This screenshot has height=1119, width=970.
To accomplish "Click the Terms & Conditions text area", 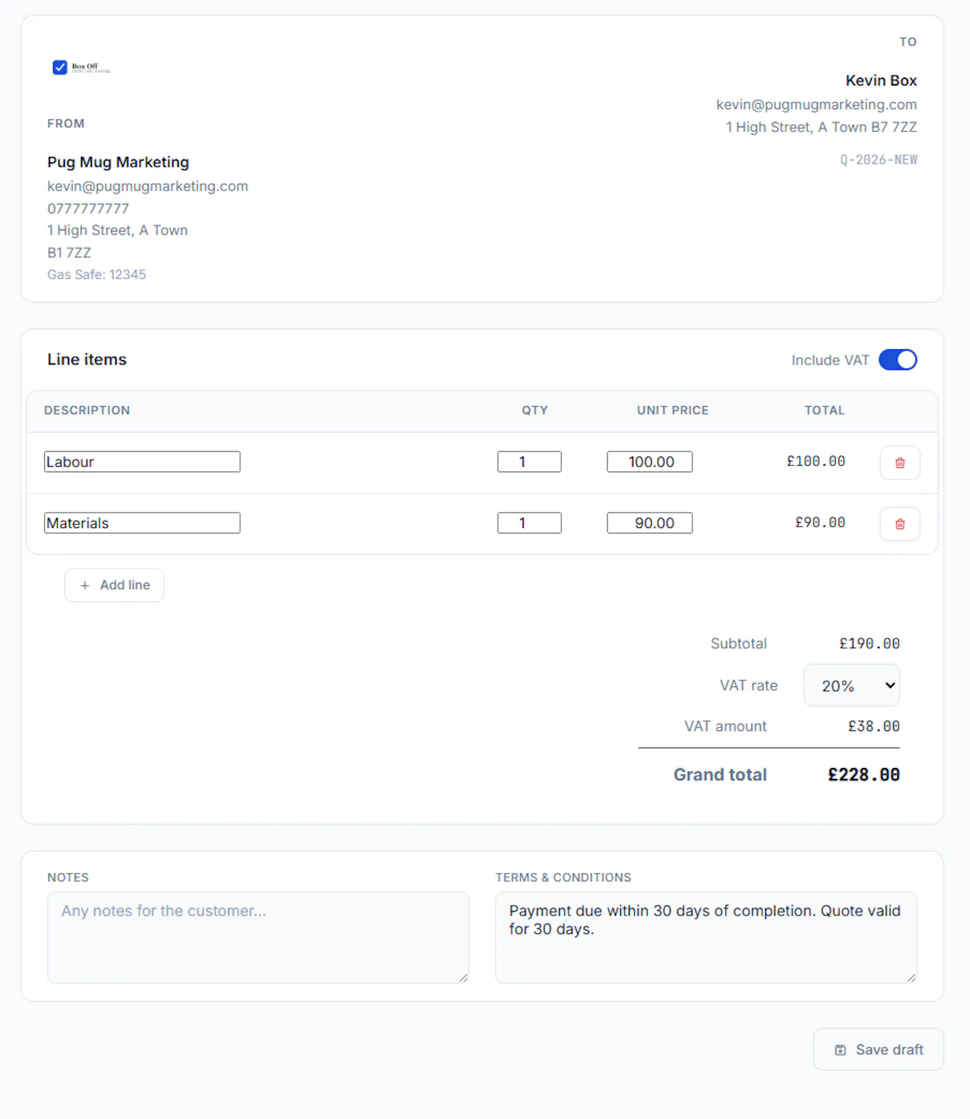I will tap(706, 937).
